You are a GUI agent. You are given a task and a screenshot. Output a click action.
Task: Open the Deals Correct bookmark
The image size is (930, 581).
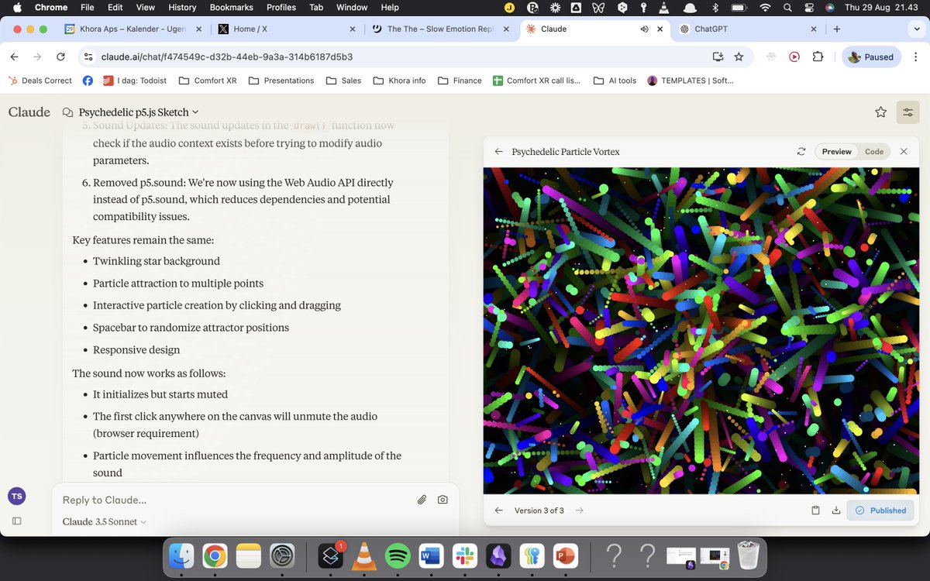pyautogui.click(x=39, y=80)
